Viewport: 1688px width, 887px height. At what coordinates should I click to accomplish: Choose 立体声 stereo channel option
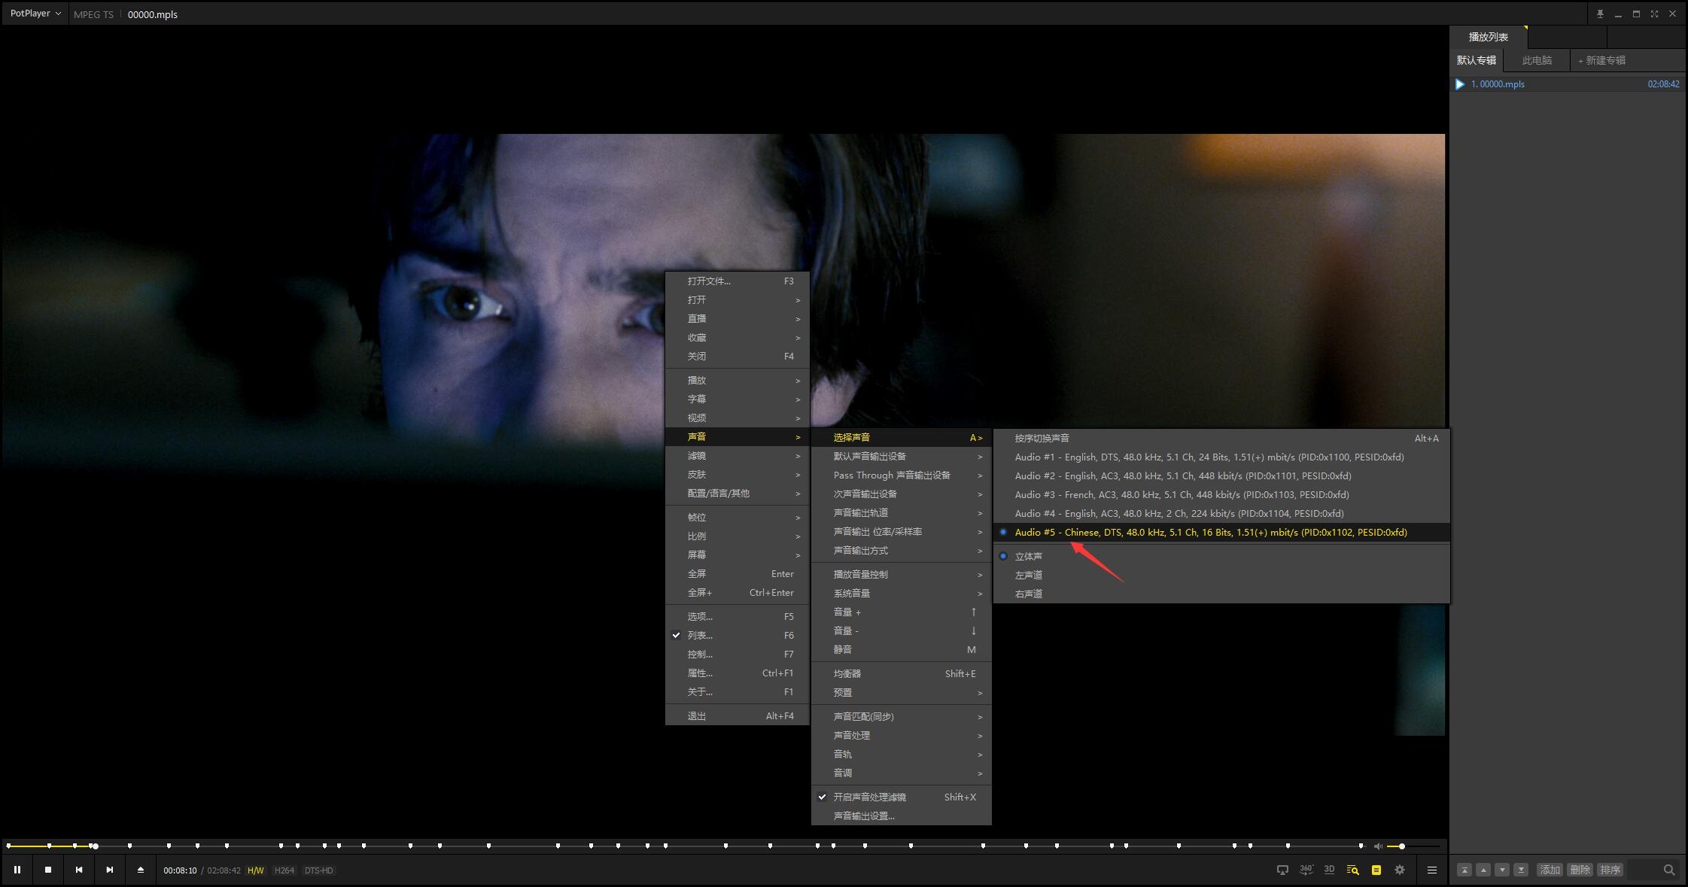pyautogui.click(x=1221, y=556)
